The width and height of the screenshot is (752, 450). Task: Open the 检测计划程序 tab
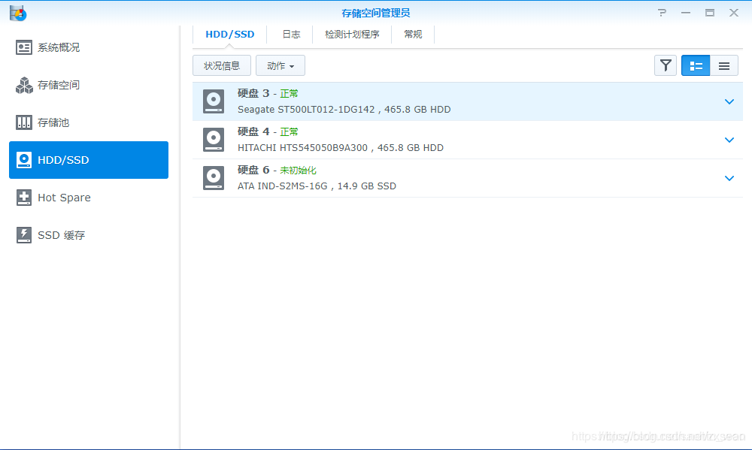351,34
